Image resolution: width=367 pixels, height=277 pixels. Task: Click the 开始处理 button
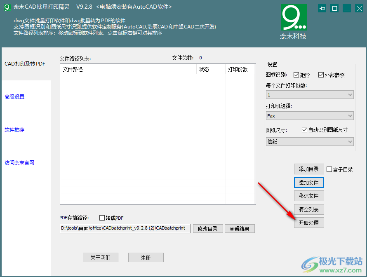click(309, 223)
